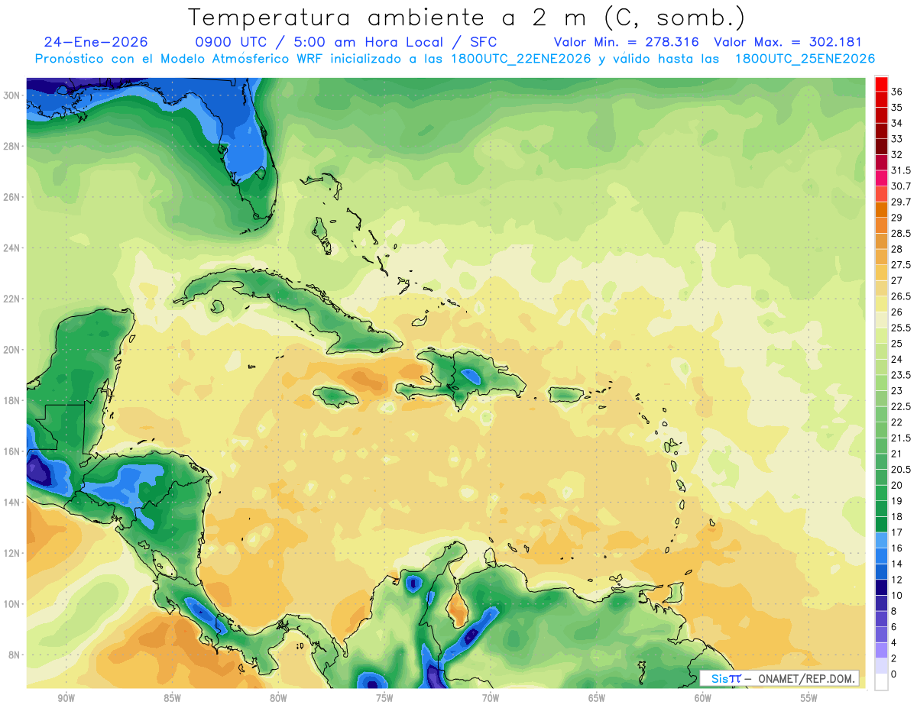Screen dimensions: 917x708
Task: Click the 'Valor Max. = 302.181' value
Action: (787, 42)
